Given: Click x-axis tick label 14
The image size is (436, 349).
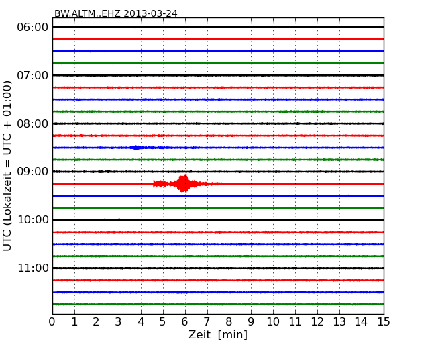Looking at the screenshot, I should point(361,322).
